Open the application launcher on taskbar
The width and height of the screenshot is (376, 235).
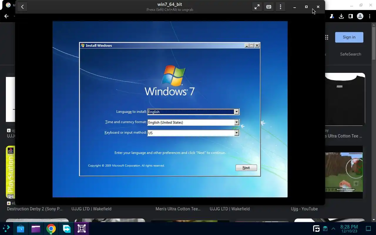coord(6,229)
